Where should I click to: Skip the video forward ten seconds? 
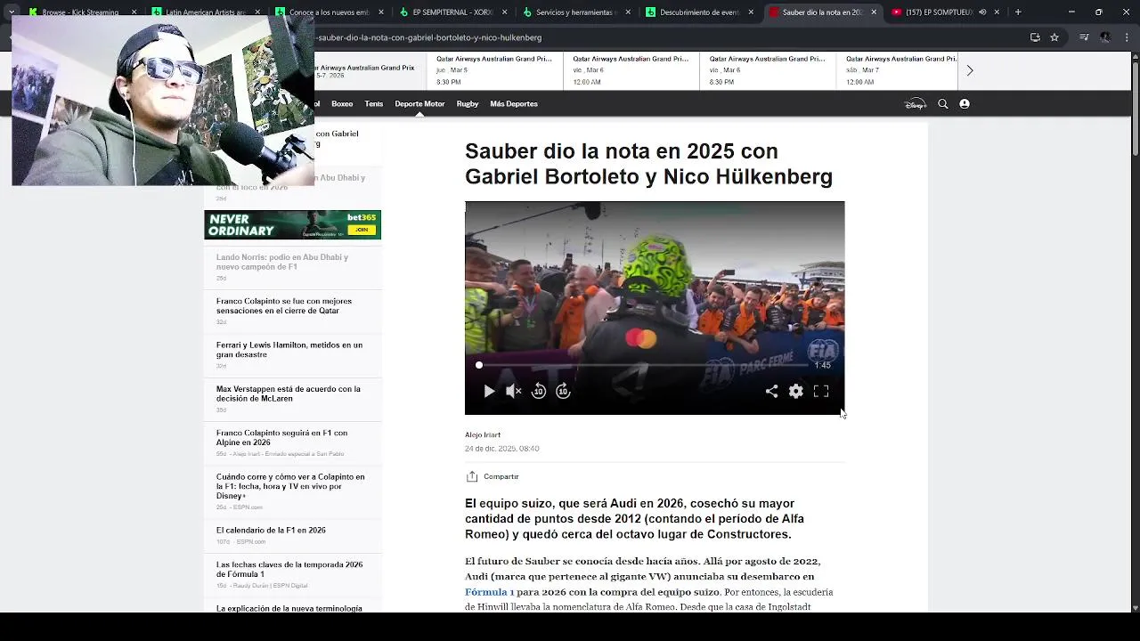pyautogui.click(x=563, y=391)
